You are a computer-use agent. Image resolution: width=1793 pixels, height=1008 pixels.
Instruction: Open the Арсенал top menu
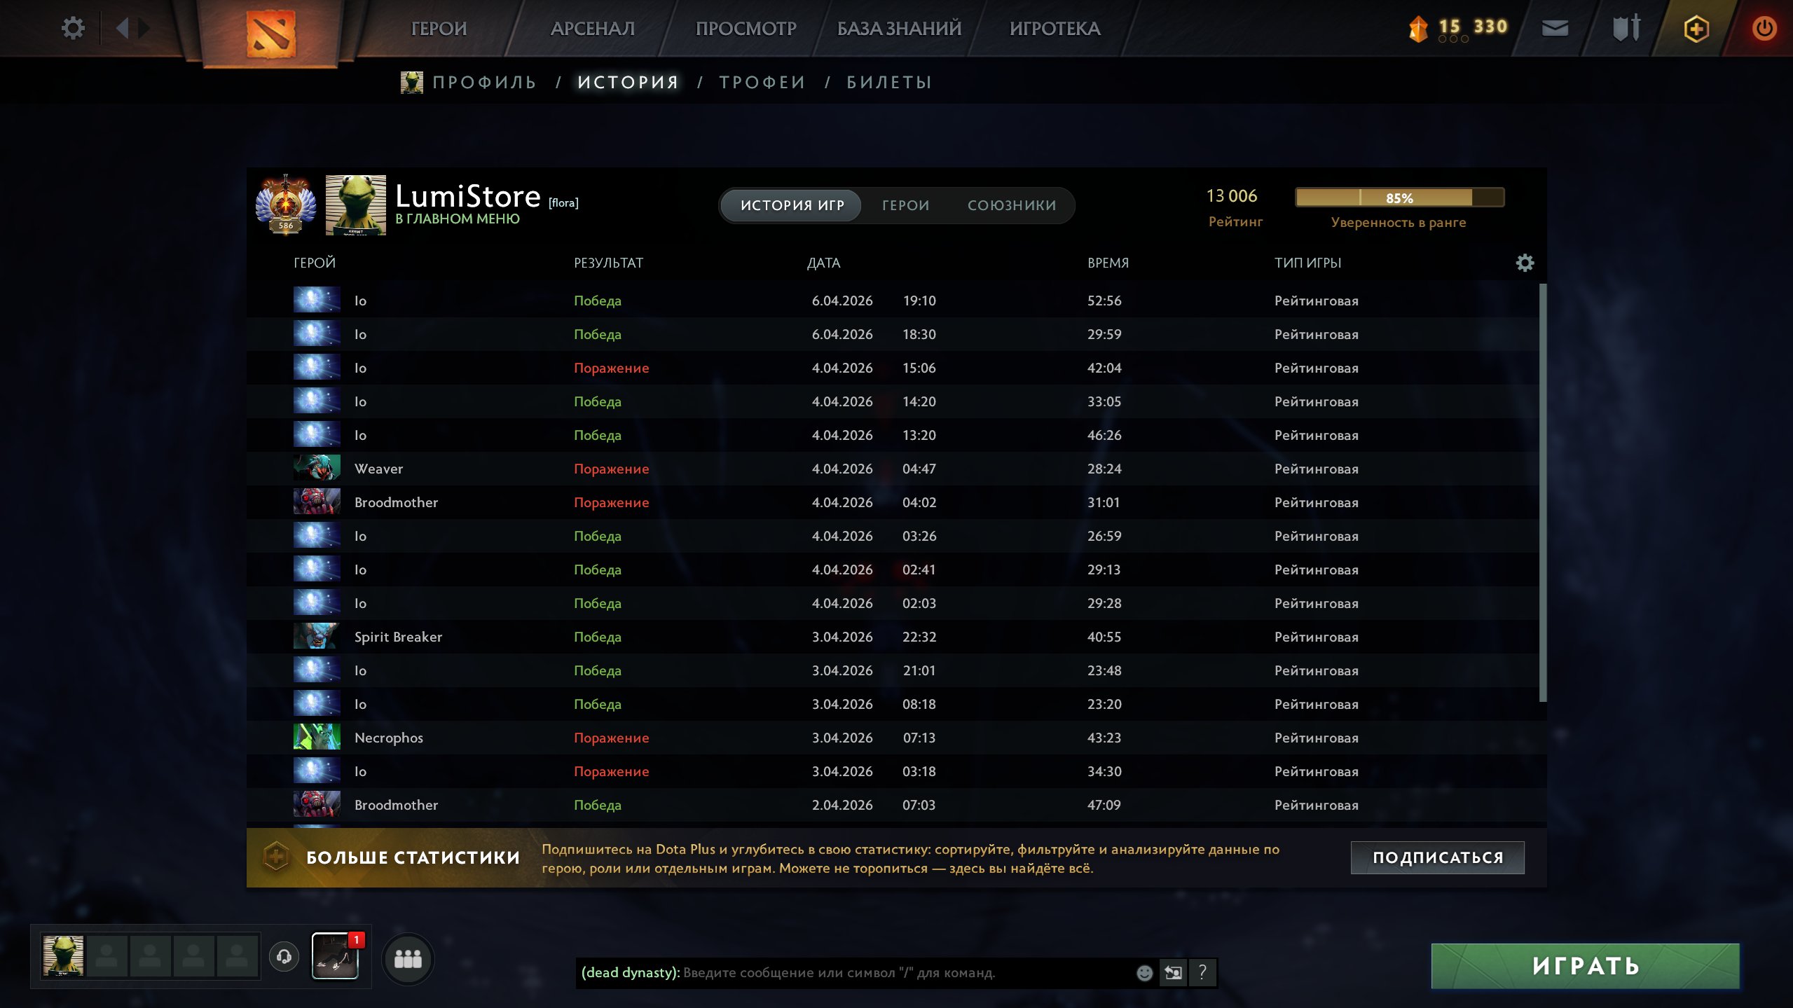[x=592, y=29]
